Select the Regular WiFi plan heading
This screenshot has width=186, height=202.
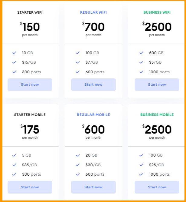pyautogui.click(x=93, y=12)
